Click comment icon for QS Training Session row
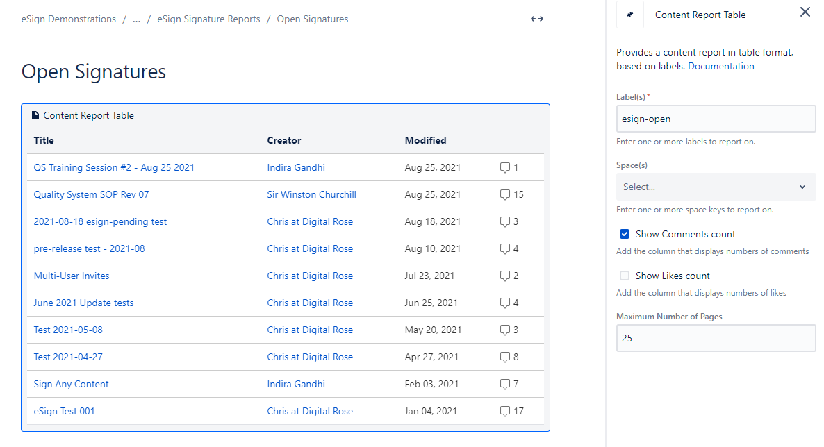Screen dimensions: 824x447 point(505,168)
